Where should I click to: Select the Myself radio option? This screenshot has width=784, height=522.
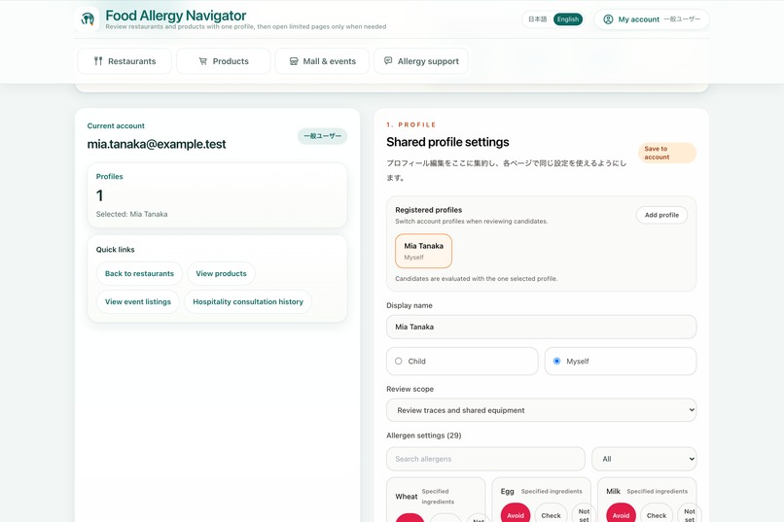click(620, 362)
